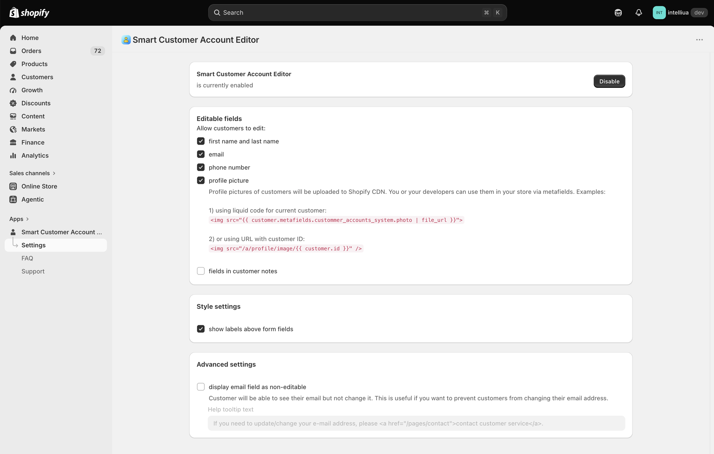
Task: Toggle show labels above form fields
Action: tap(201, 329)
